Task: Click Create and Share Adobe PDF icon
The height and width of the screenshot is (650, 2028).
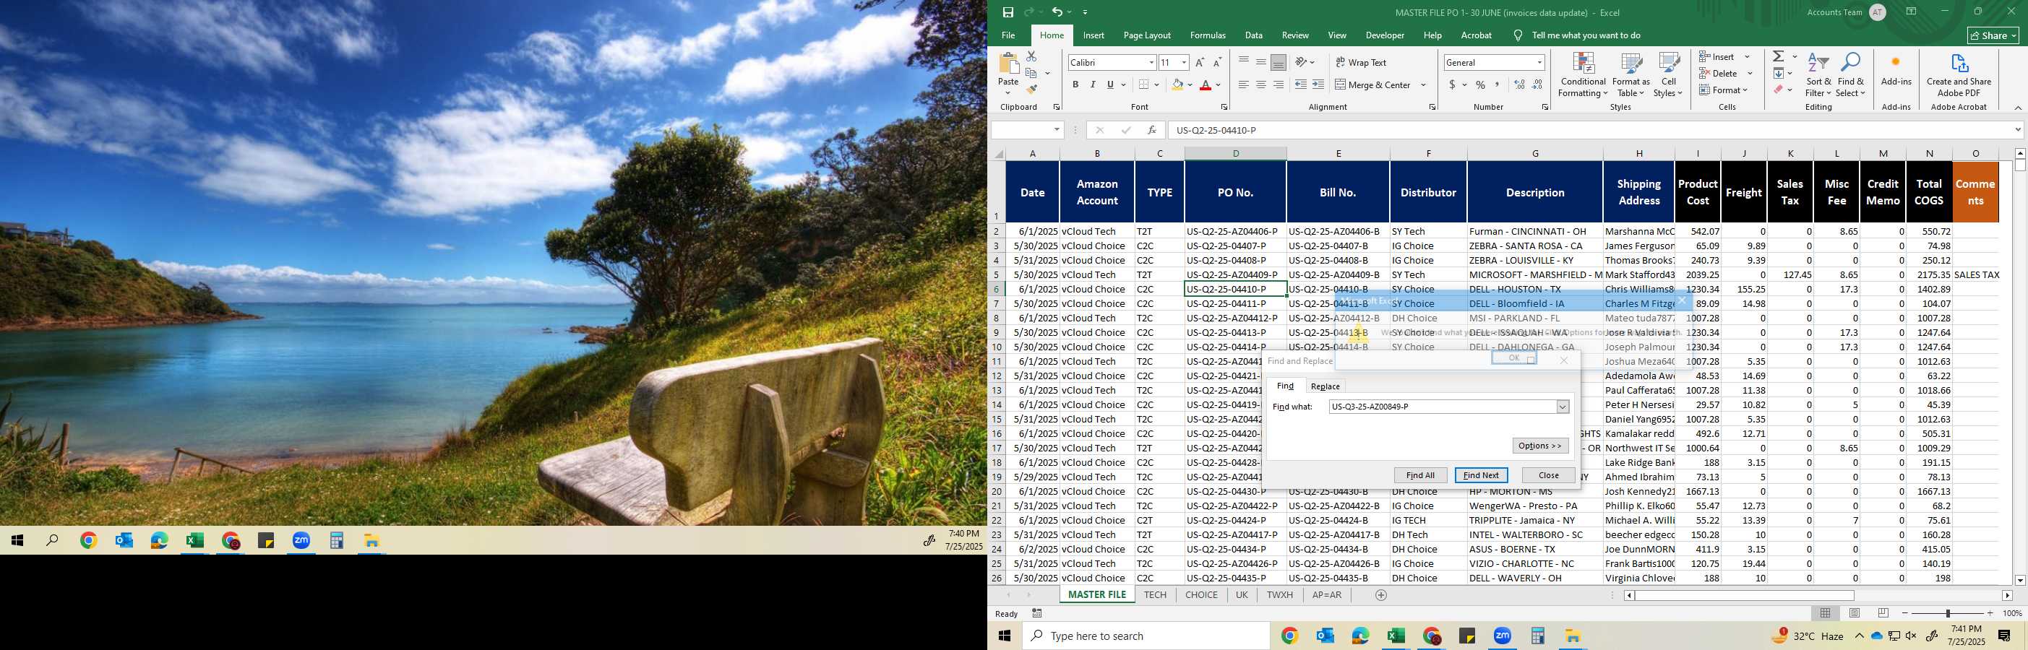Action: click(1959, 62)
